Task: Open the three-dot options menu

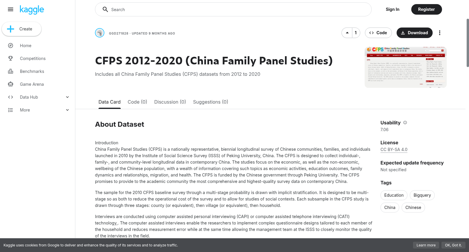Action: point(439,33)
